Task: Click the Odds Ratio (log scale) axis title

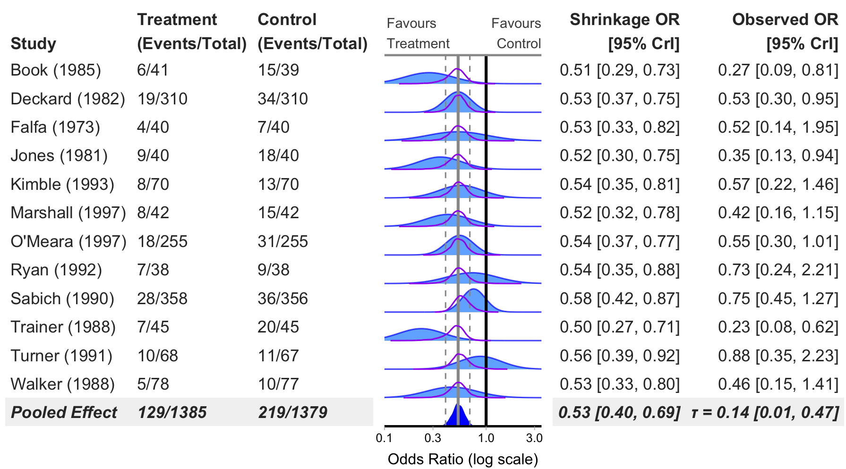Action: (x=462, y=459)
